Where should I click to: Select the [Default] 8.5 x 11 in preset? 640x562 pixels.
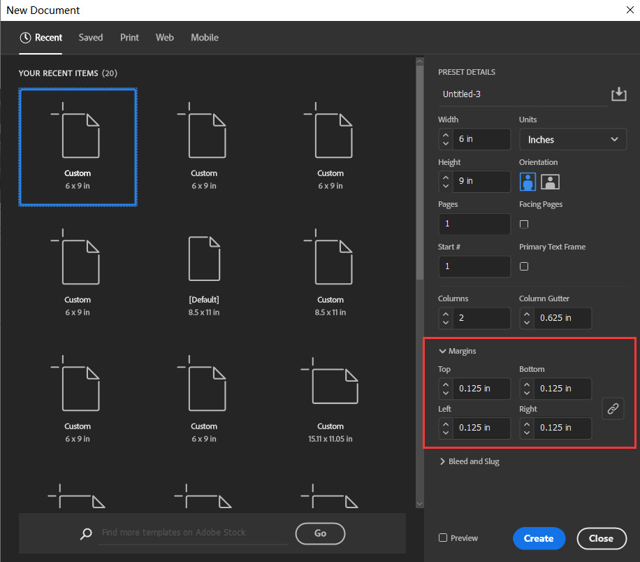pyautogui.click(x=204, y=273)
